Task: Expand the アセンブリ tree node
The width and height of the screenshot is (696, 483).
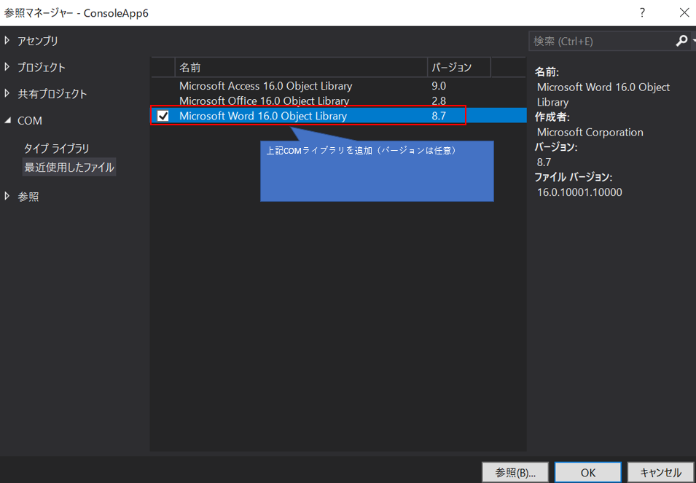Action: (x=7, y=41)
